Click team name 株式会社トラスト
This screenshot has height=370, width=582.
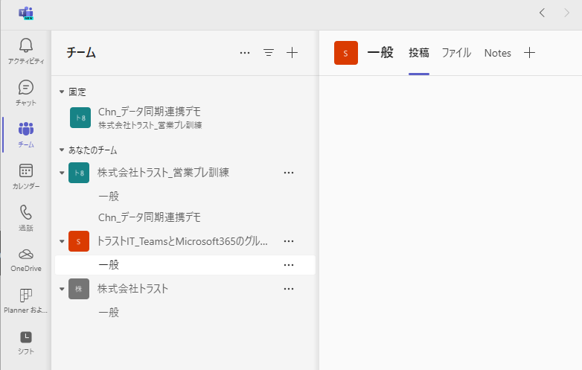click(x=132, y=289)
